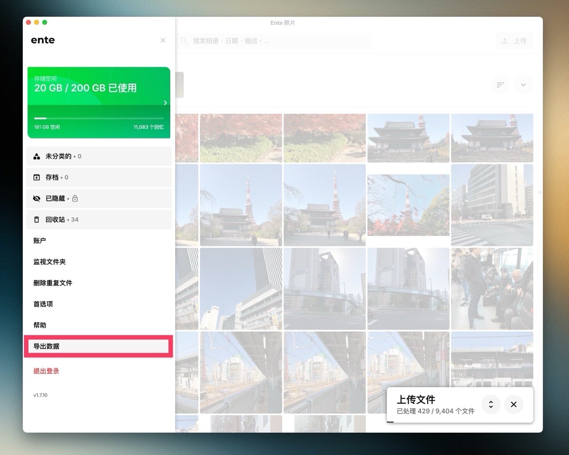Click the Ente 照片 window title
569x455 pixels.
click(283, 23)
